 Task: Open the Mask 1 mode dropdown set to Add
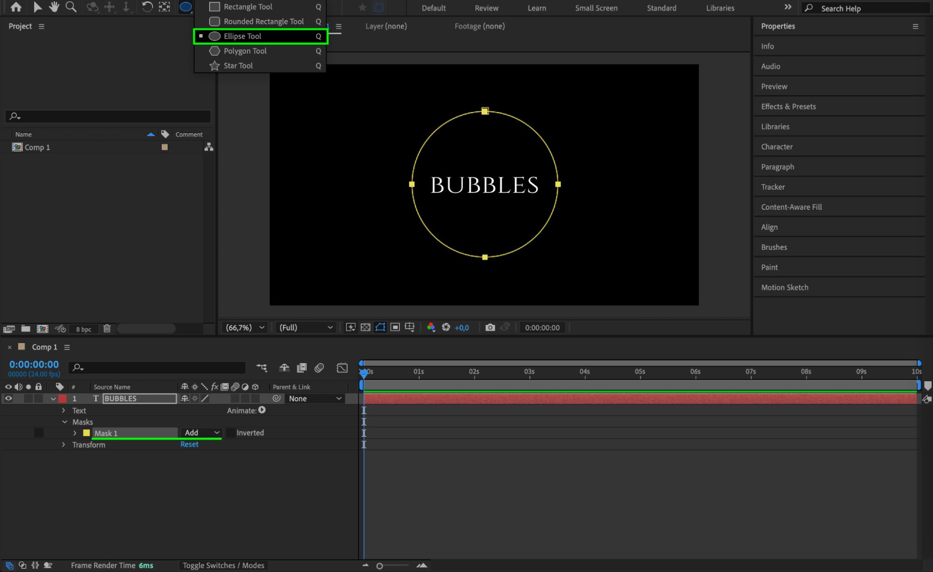(201, 433)
